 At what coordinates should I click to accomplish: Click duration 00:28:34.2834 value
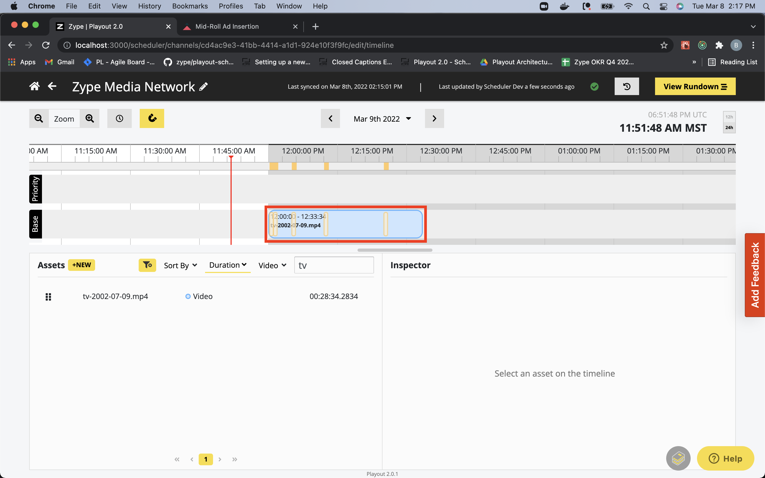click(334, 296)
